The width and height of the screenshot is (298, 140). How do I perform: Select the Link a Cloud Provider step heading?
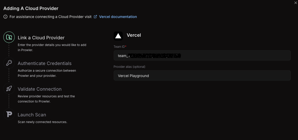[41, 38]
